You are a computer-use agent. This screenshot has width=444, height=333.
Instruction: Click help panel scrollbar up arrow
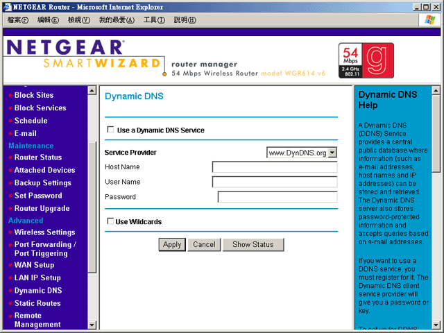(x=436, y=90)
